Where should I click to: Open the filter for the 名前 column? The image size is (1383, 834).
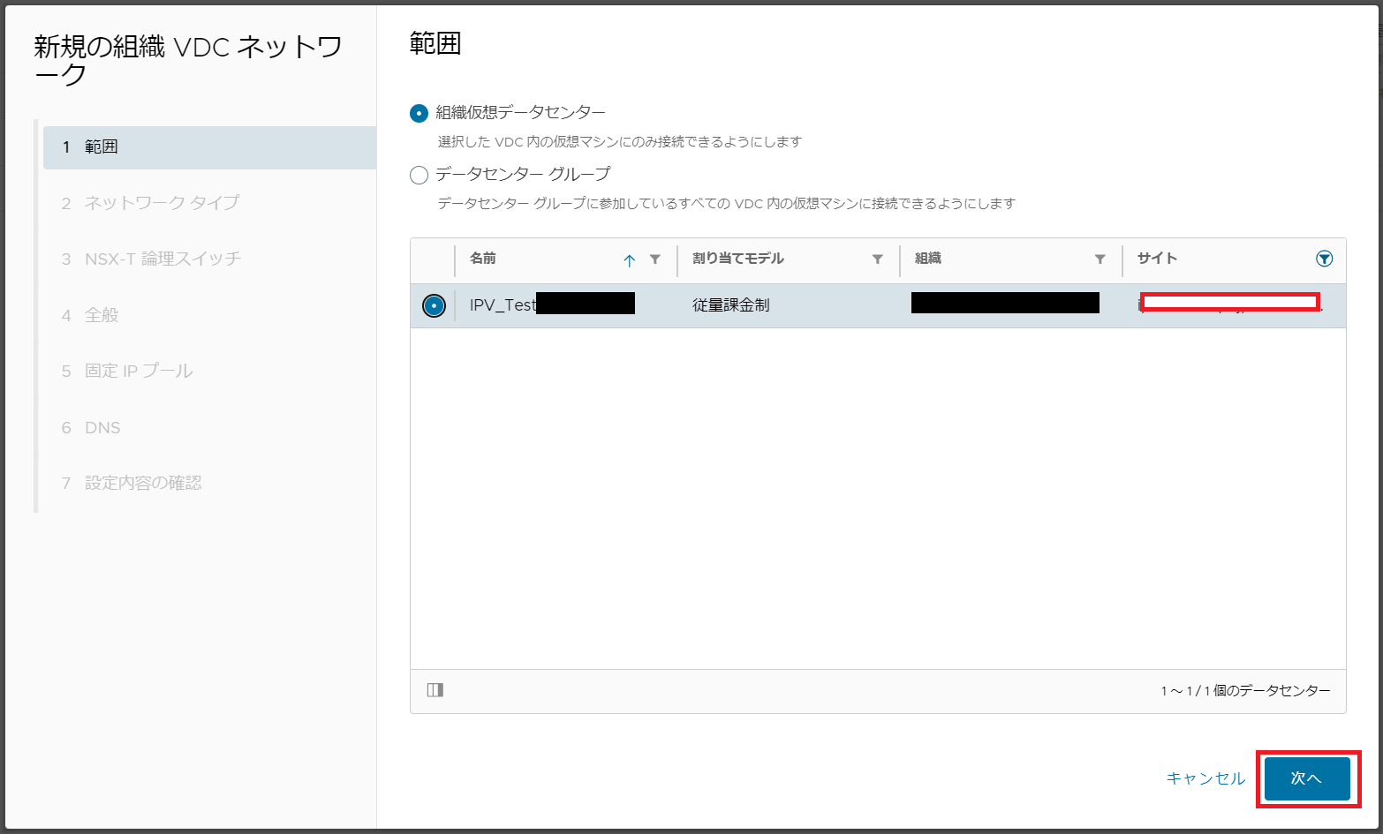pyautogui.click(x=654, y=259)
